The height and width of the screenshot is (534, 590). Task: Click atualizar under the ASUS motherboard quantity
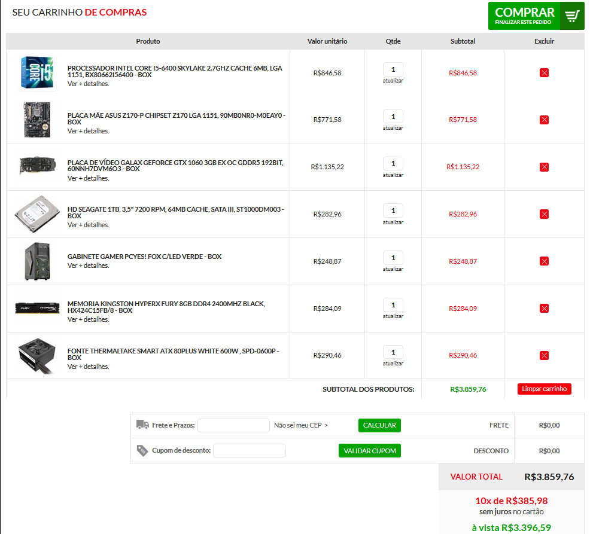(393, 128)
